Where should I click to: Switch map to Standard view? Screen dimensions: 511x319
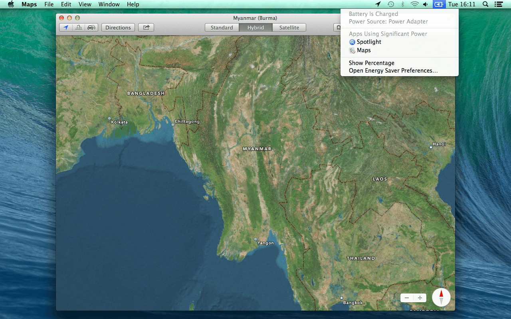pyautogui.click(x=222, y=28)
